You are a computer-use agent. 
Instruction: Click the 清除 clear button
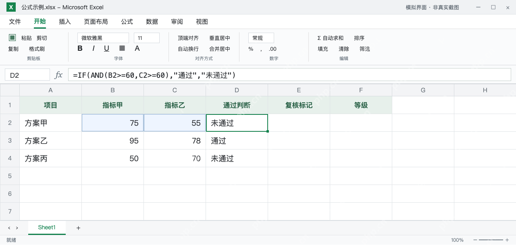[x=344, y=49]
